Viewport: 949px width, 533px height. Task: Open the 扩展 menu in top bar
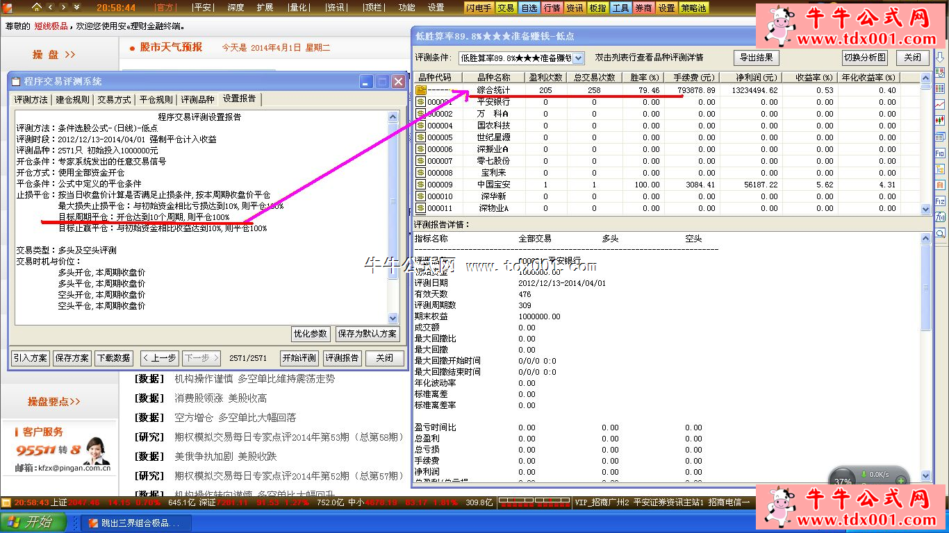[x=265, y=8]
